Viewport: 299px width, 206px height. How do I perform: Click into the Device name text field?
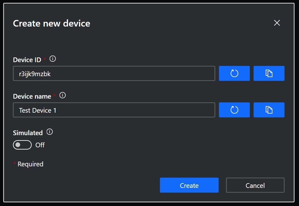pyautogui.click(x=114, y=110)
